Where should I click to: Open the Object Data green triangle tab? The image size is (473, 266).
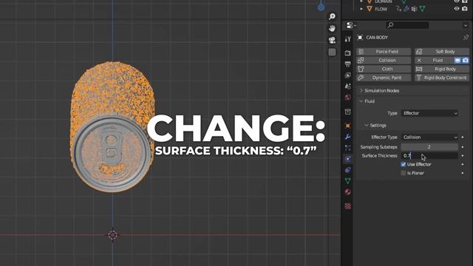(348, 180)
